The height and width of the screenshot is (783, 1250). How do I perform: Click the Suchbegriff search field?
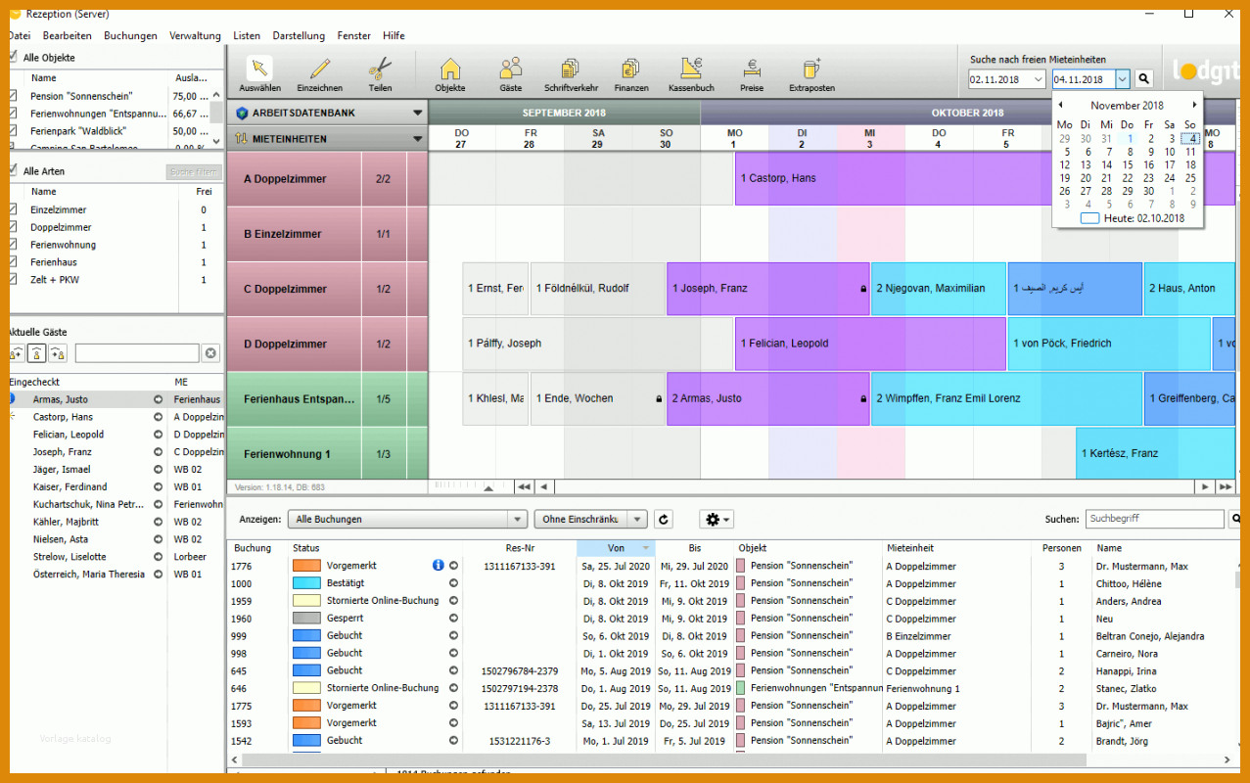[1154, 519]
